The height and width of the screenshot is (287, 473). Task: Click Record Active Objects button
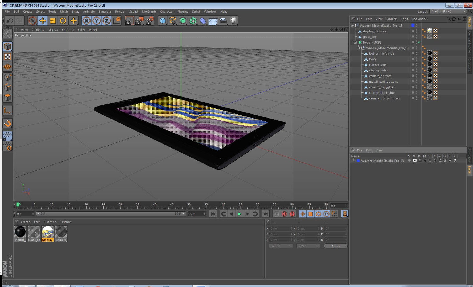(x=276, y=214)
